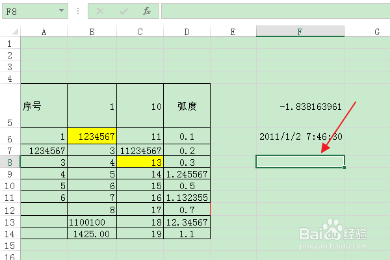Select row 9 header
The width and height of the screenshot is (390, 260).
(x=10, y=174)
